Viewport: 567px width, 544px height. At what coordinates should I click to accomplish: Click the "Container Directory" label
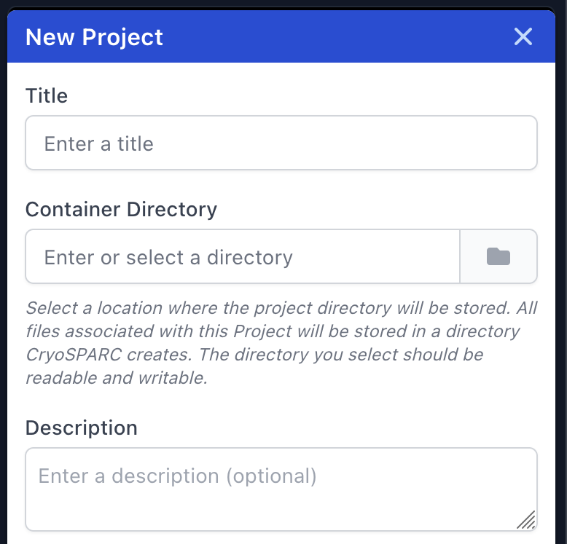[121, 210]
